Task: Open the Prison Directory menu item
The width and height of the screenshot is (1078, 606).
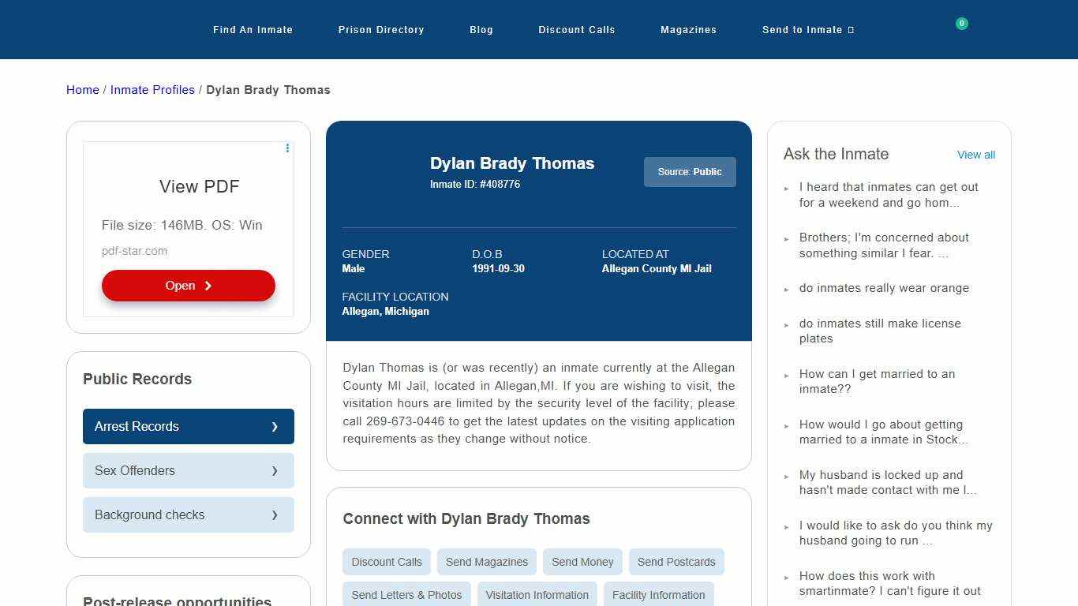Action: [381, 29]
